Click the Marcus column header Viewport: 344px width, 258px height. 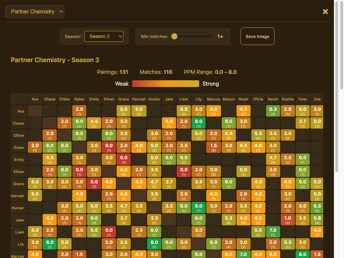(x=213, y=99)
